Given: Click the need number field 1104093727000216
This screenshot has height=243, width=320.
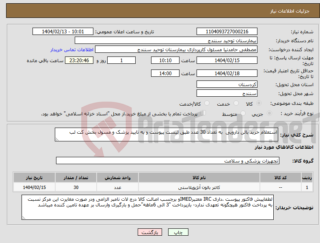Looking at the screenshot, I should coord(227,31).
